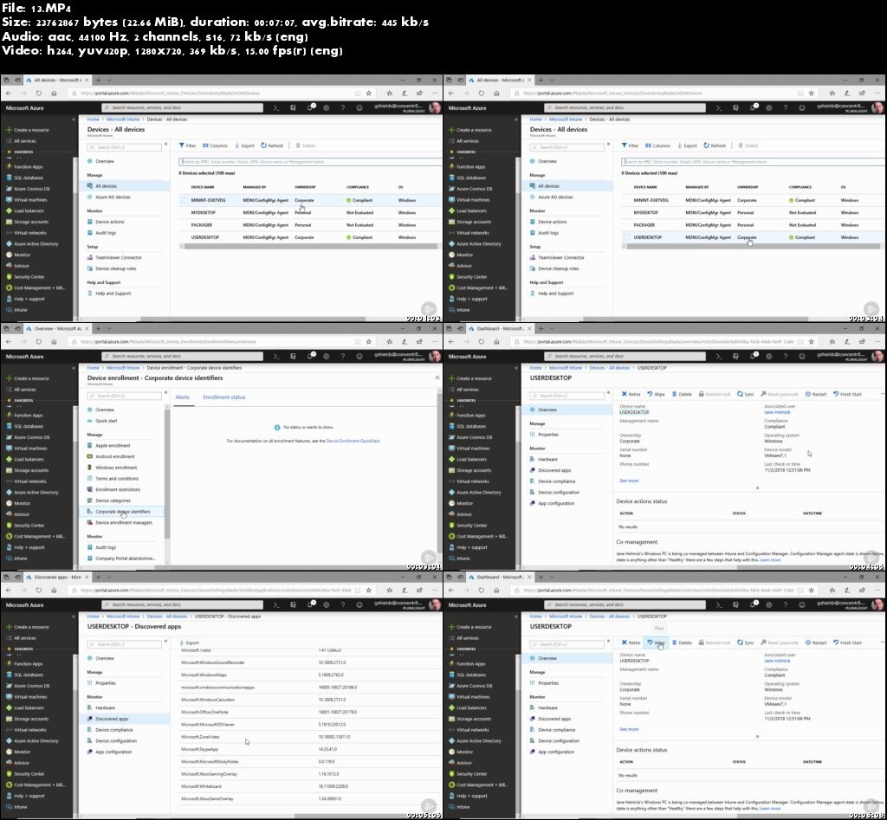887x820 pixels.
Task: Open Audit logs in Device enrollment frame
Action: (105, 547)
